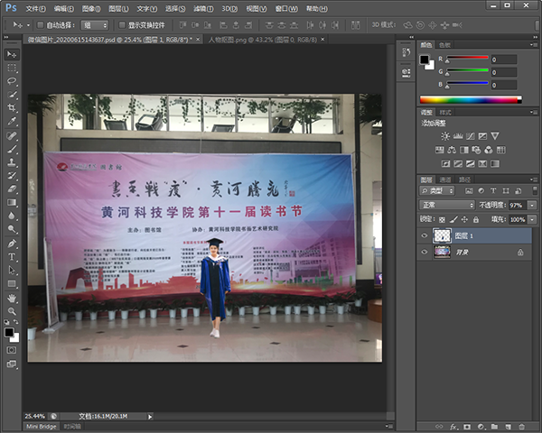542x433 pixels.
Task: Toggle visibility of the 背景 layer
Action: (425, 253)
